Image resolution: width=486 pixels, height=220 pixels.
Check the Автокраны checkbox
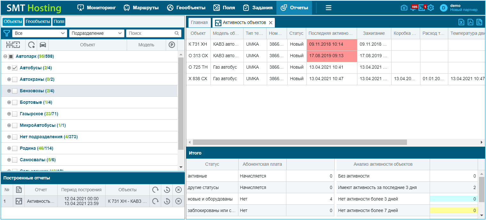coord(15,80)
